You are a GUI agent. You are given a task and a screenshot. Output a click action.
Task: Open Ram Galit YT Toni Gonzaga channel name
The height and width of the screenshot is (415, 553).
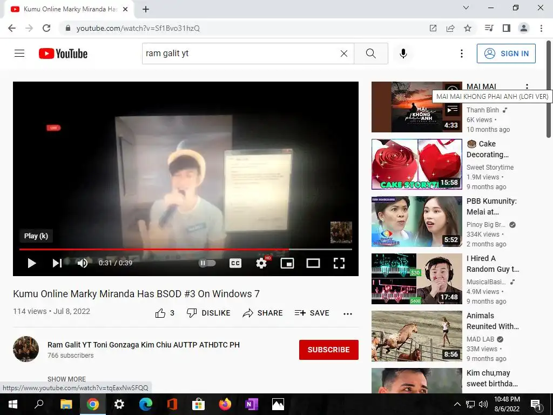[x=144, y=345]
